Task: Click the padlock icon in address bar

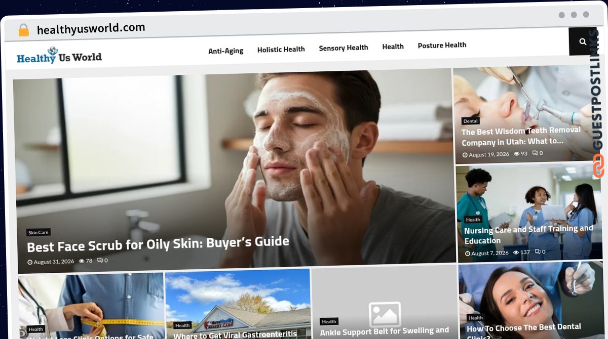Action: [x=24, y=30]
